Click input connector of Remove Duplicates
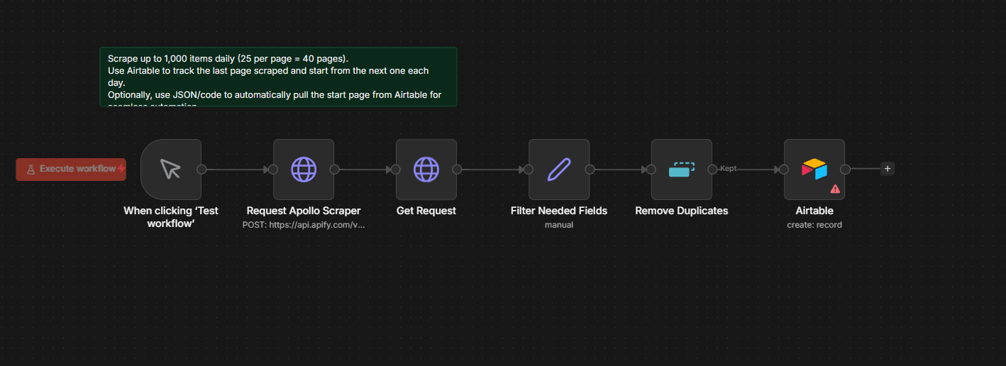 [x=651, y=169]
